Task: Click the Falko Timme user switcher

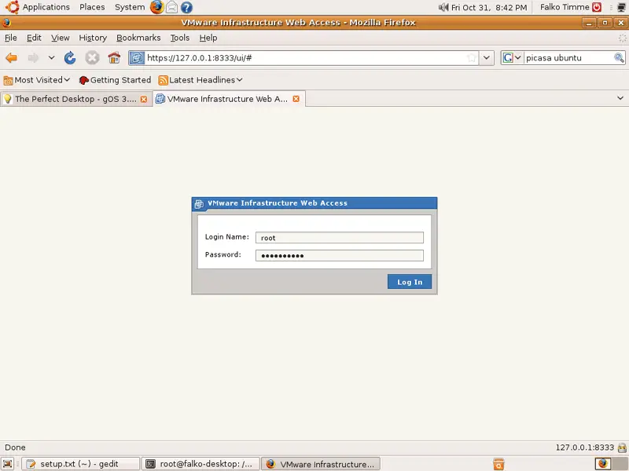Action: pos(565,7)
